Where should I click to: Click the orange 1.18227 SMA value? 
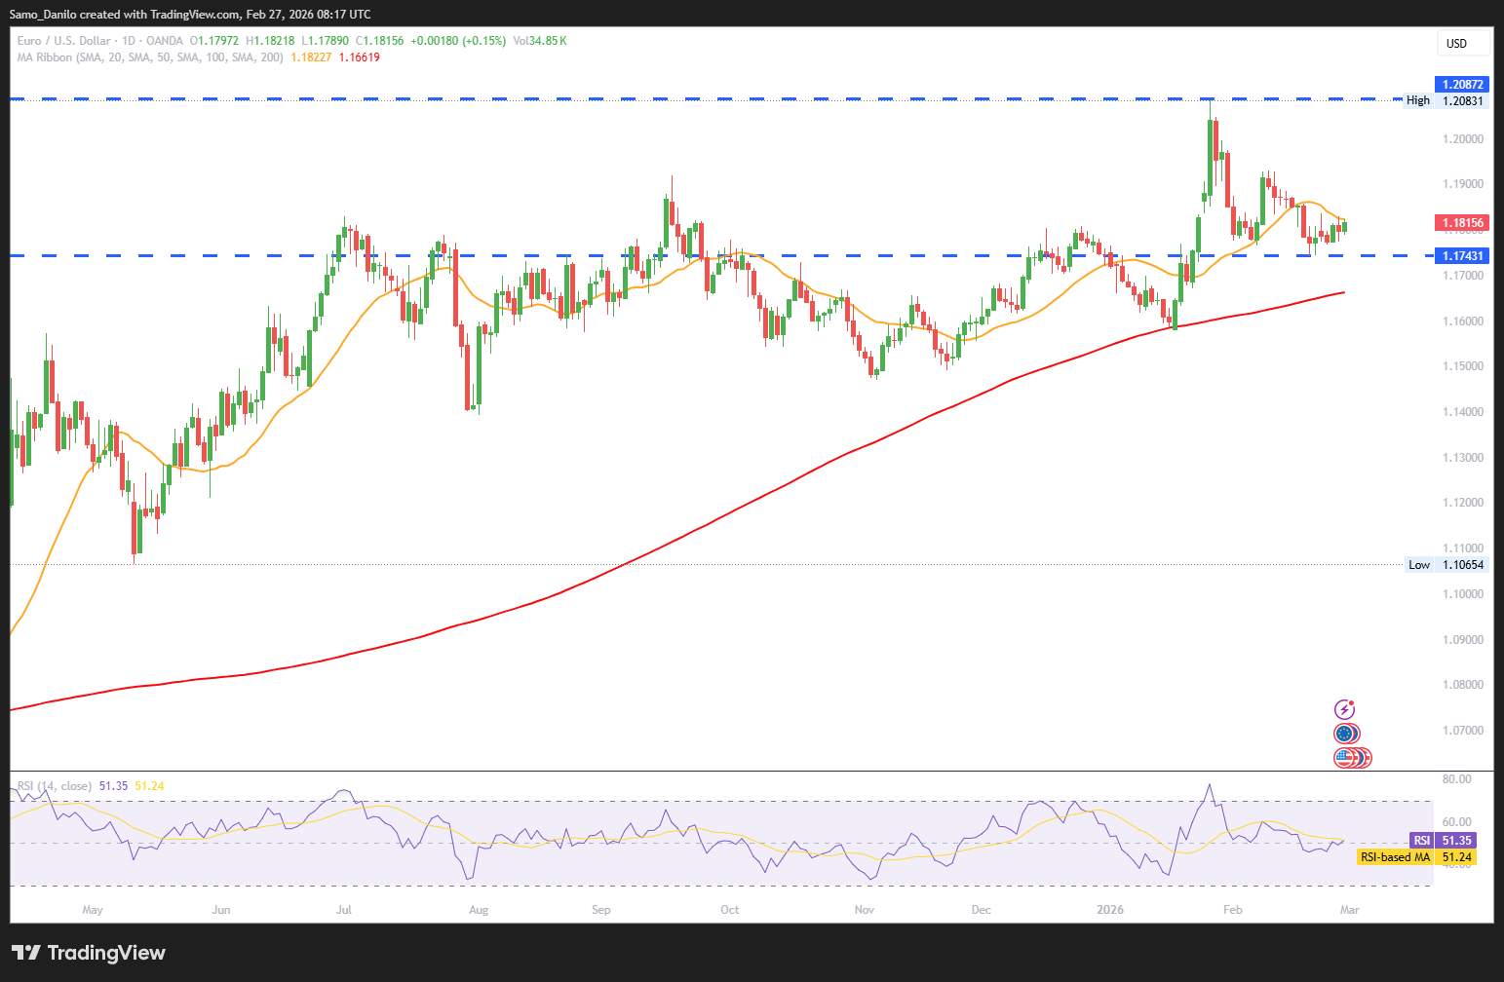point(311,57)
